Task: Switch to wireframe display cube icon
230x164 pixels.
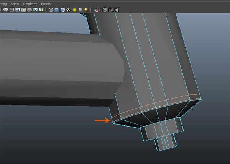Action: [x=51, y=10]
